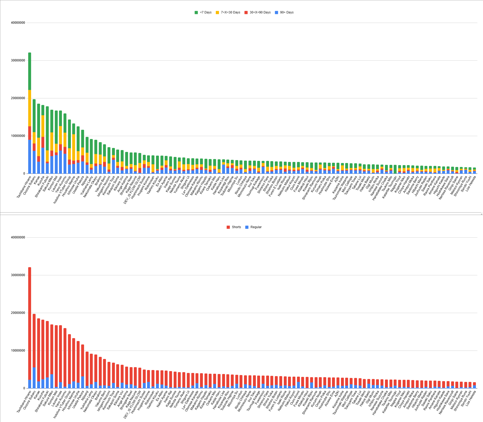Viewport: 483px width, 422px height.
Task: Click "30000000" axis label in the days chart
Action: pyautogui.click(x=18, y=60)
